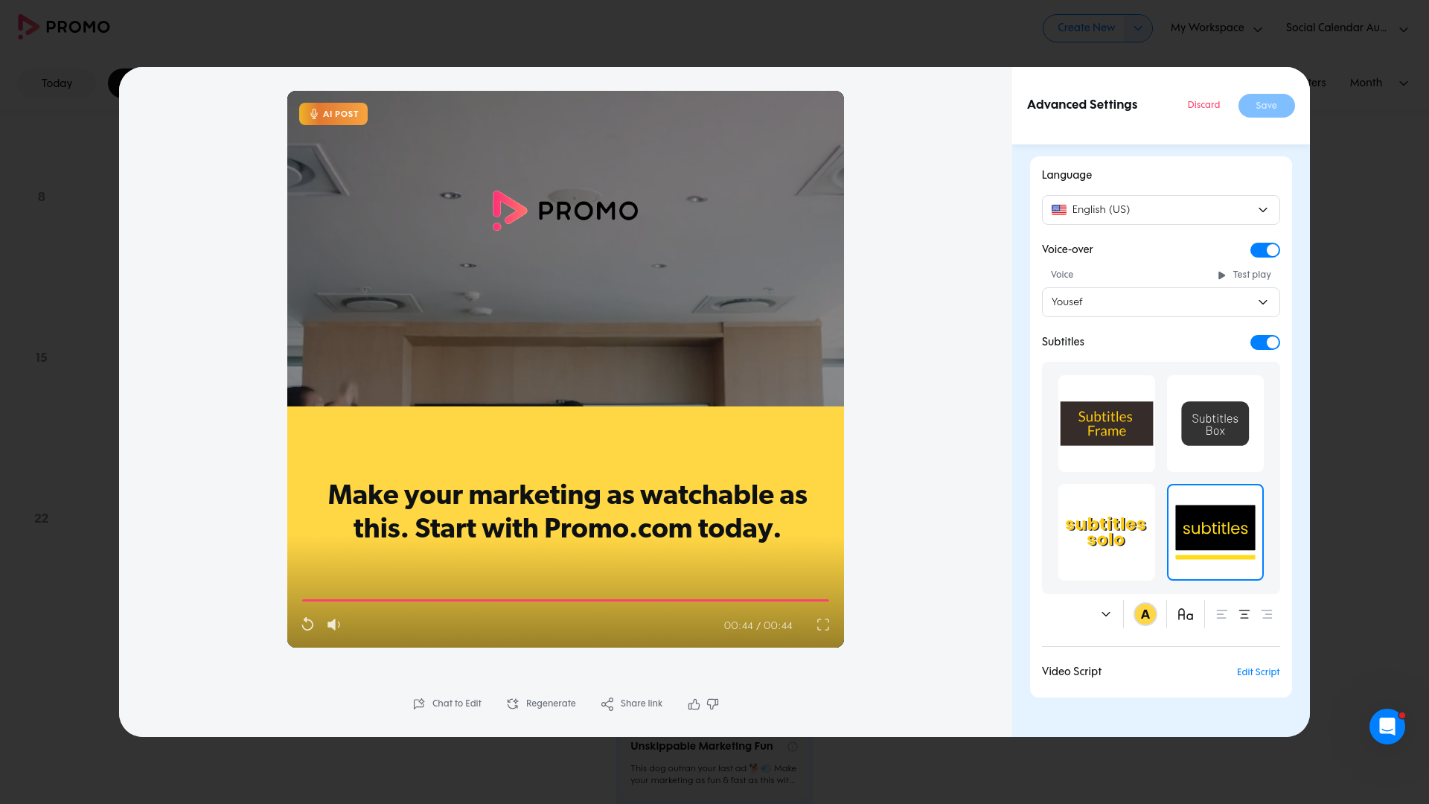The image size is (1429, 804).
Task: Choose the subtitles solo style
Action: pyautogui.click(x=1107, y=532)
